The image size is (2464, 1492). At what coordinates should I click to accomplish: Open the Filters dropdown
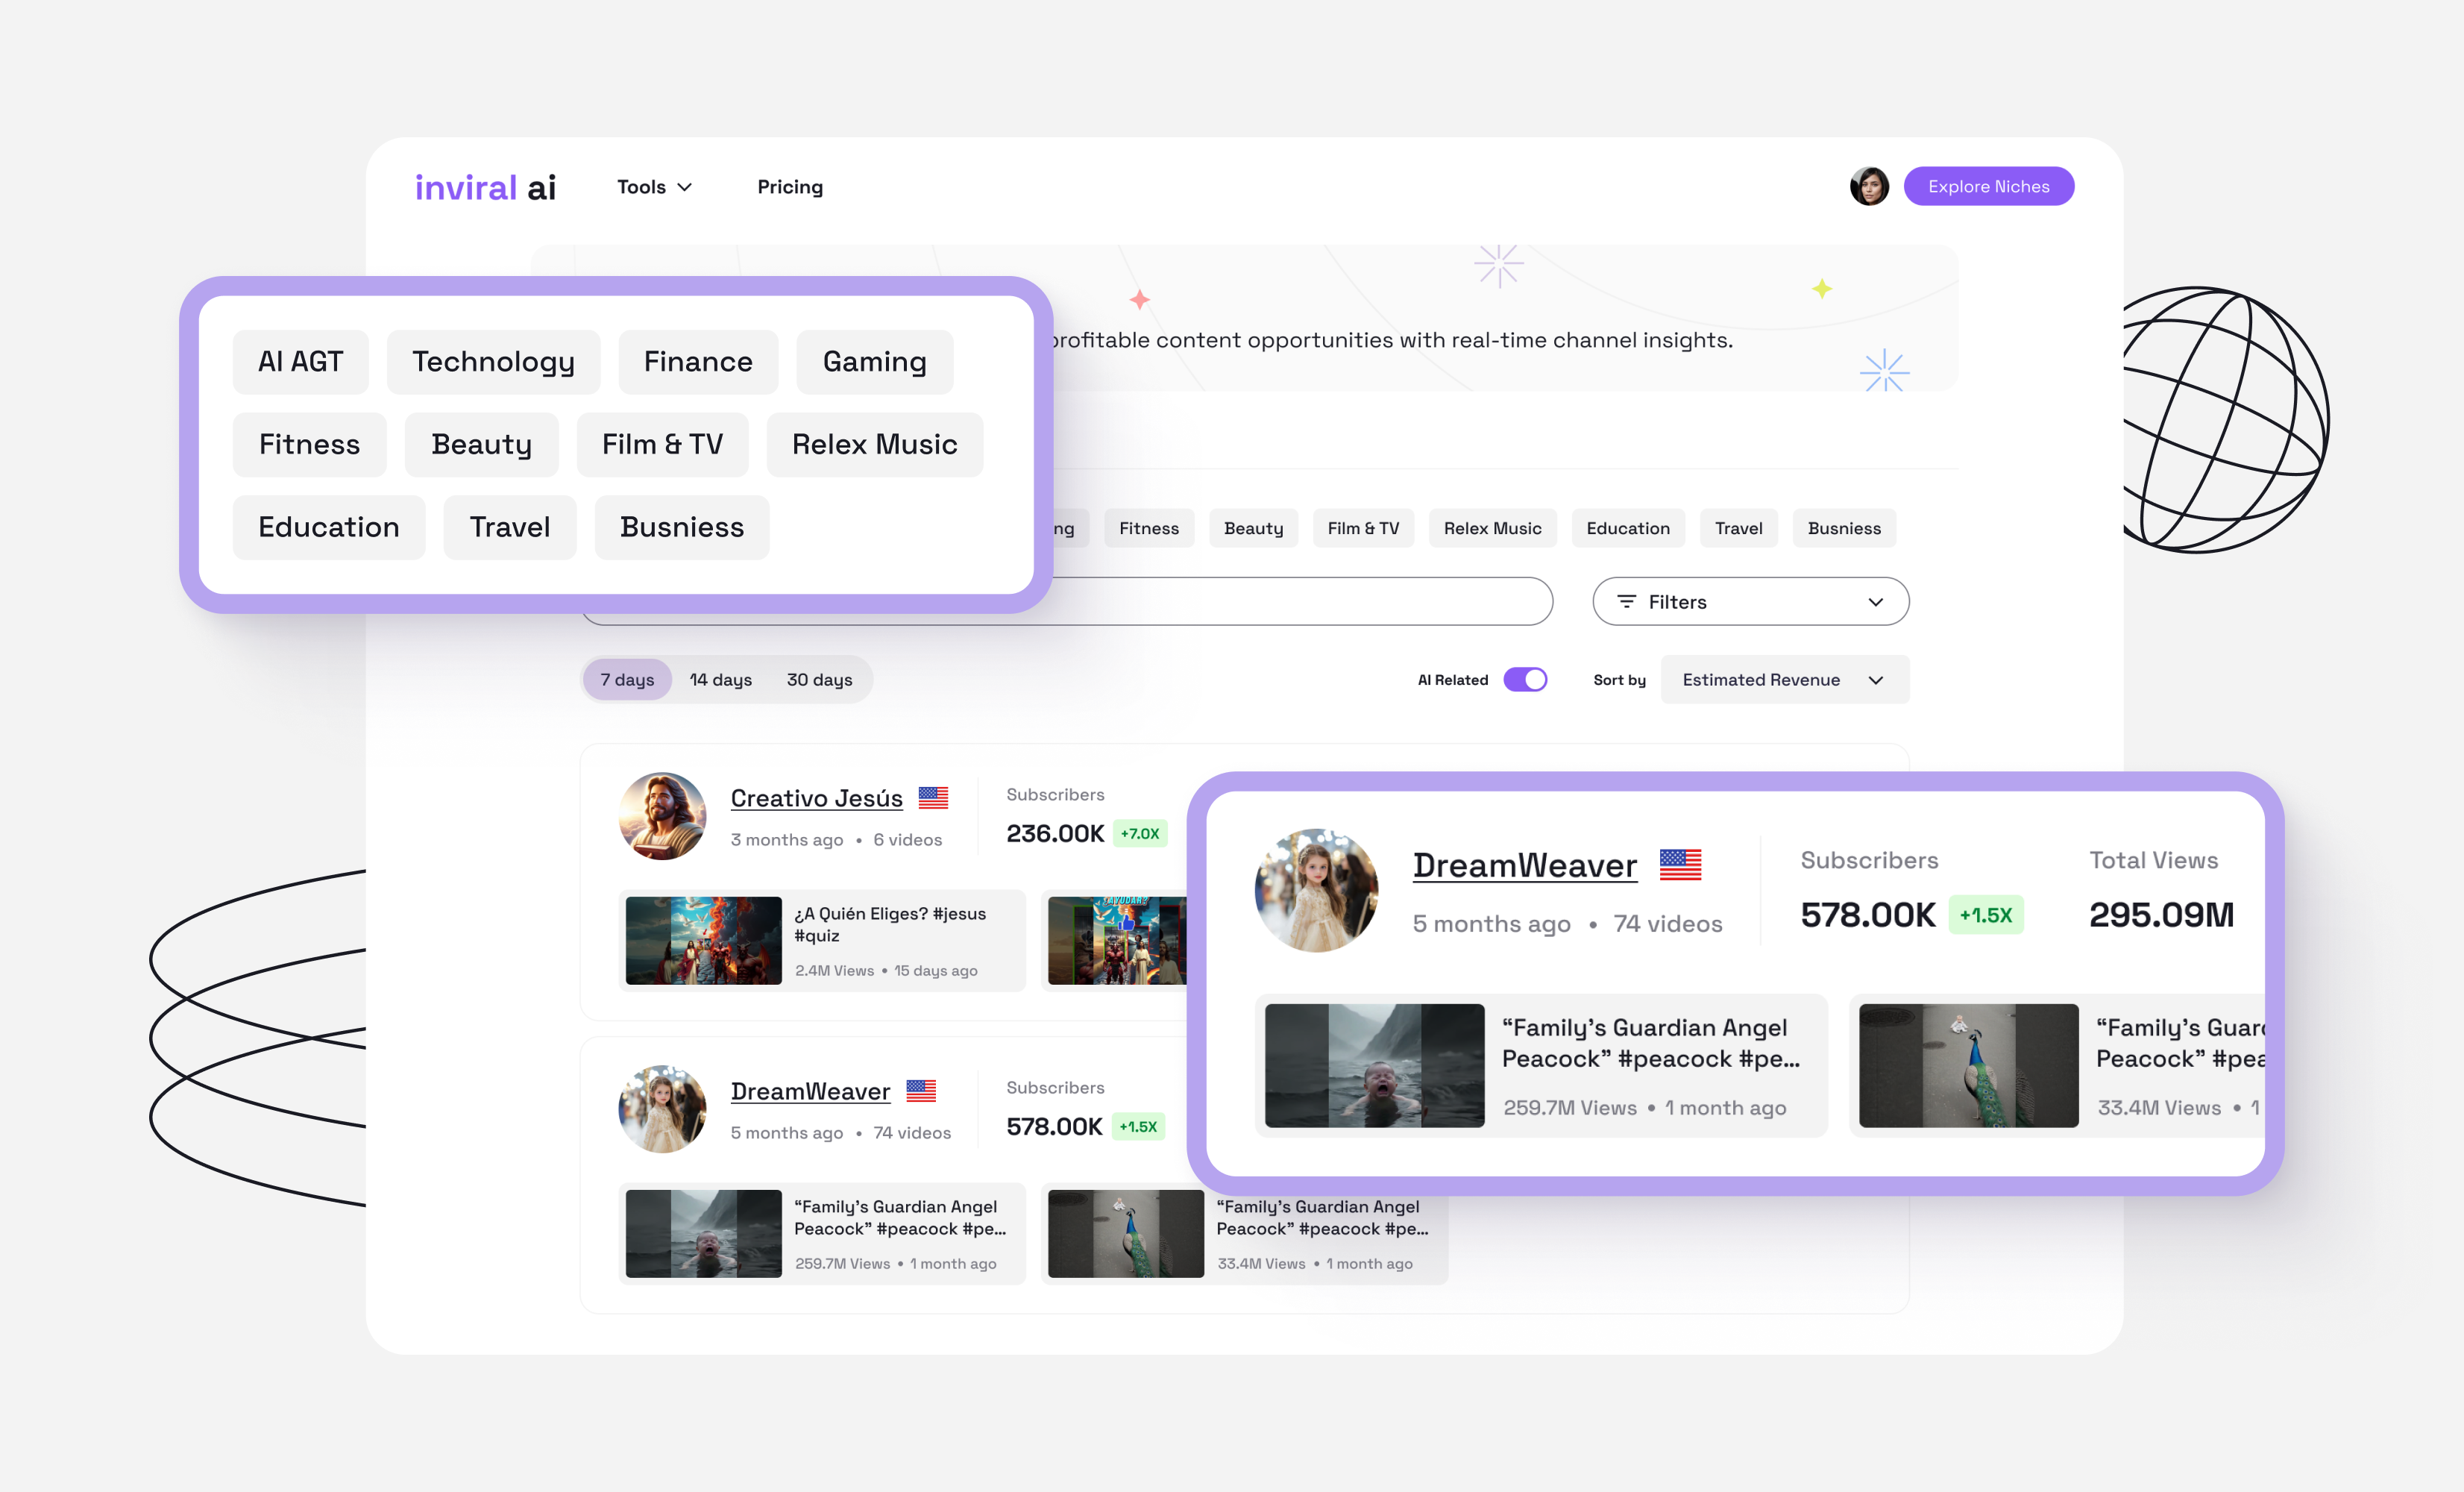click(1750, 601)
